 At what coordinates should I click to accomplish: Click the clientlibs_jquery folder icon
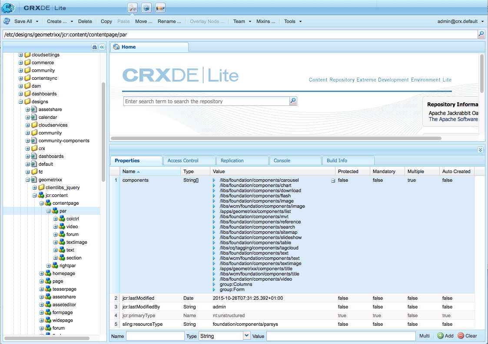[x=41, y=187]
